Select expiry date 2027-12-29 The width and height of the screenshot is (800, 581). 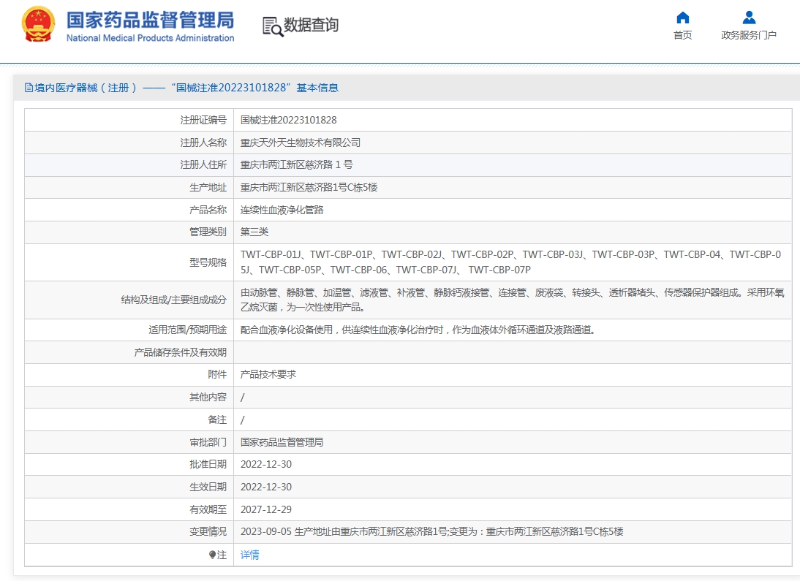266,509
